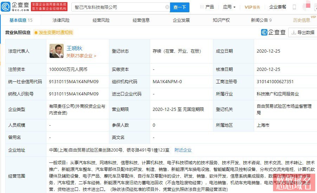Select the credit code 91310115MA1K4NPM09 in 统一社会信用代码 row
The height and width of the screenshot is (193, 317).
pos(74,81)
